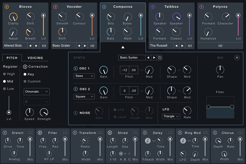
Task: Go to next Vocoder preset arrow
Action: pos(85,45)
